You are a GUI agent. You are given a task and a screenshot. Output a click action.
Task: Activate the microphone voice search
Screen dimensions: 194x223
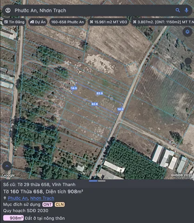pyautogui.click(x=187, y=10)
